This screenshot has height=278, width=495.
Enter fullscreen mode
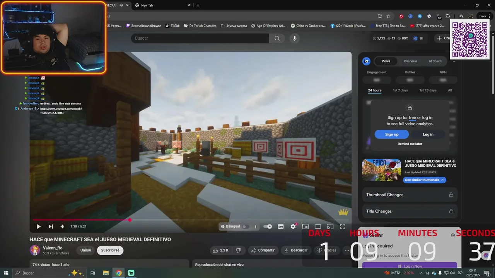(x=343, y=227)
